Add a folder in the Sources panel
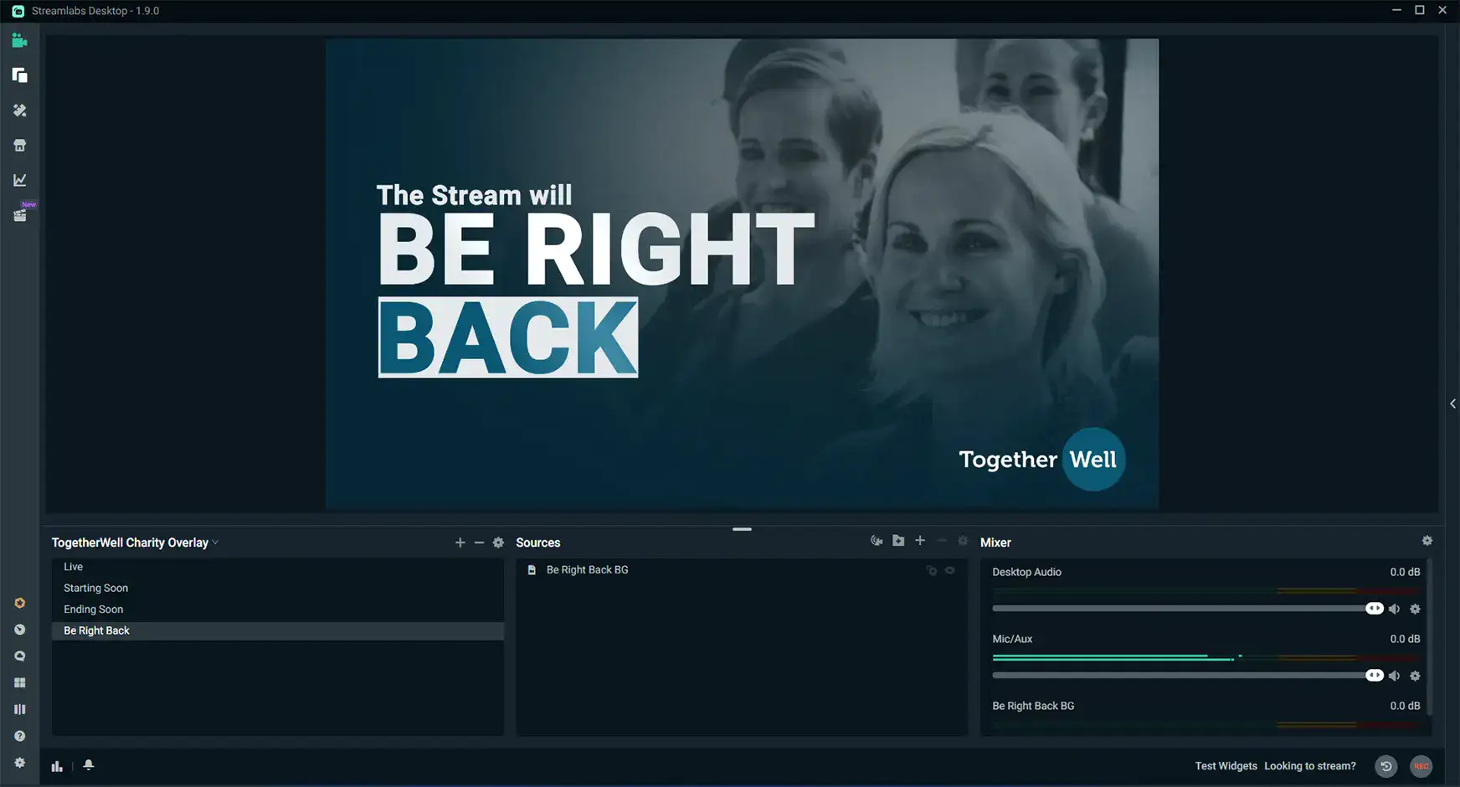The width and height of the screenshot is (1460, 787). (x=898, y=541)
